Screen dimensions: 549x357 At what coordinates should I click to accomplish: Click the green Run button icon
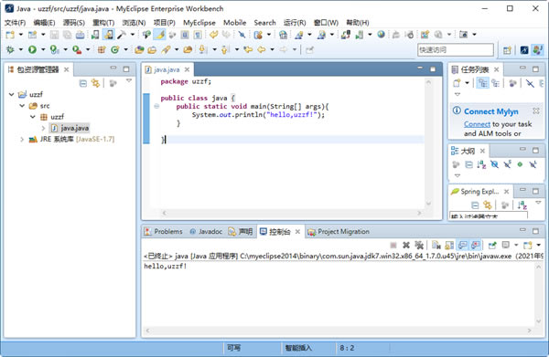(x=32, y=50)
